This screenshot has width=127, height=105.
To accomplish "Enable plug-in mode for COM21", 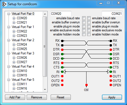I will point(89,26).
